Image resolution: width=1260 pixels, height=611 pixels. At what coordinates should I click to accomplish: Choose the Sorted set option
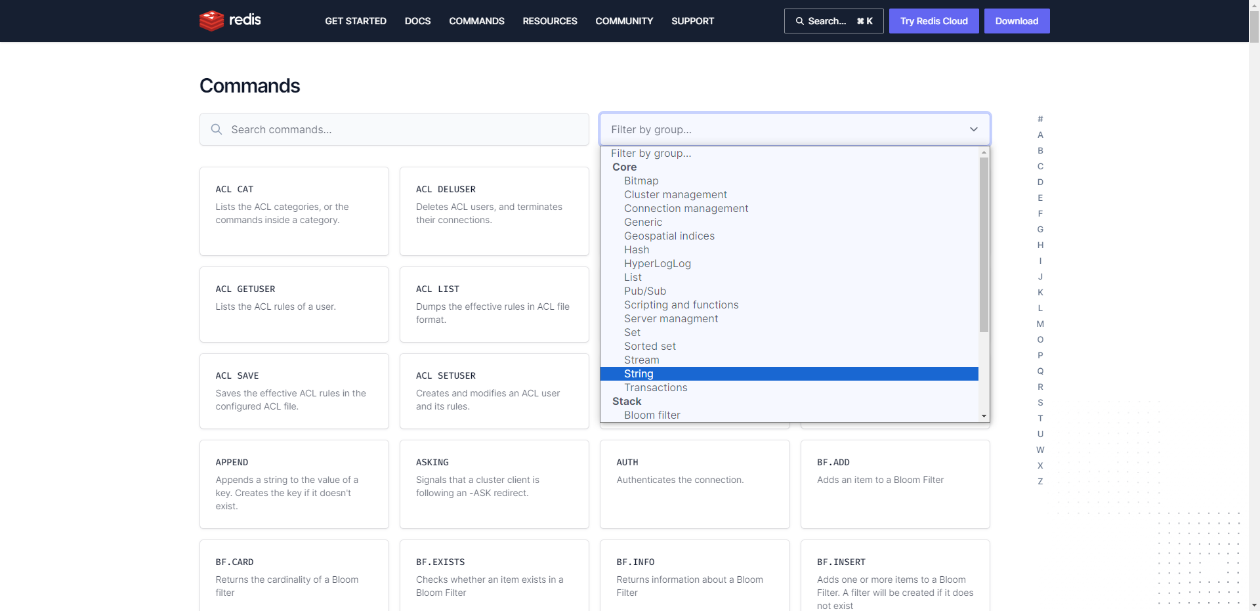click(x=789, y=346)
